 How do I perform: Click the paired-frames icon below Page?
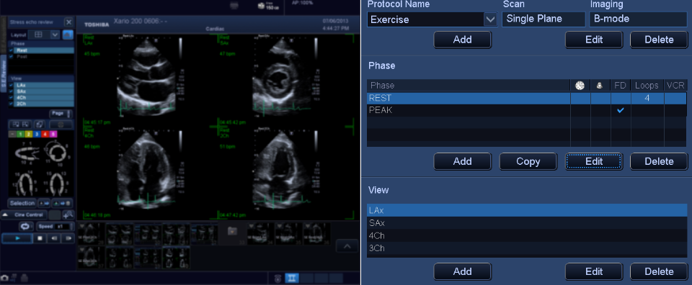(20, 125)
